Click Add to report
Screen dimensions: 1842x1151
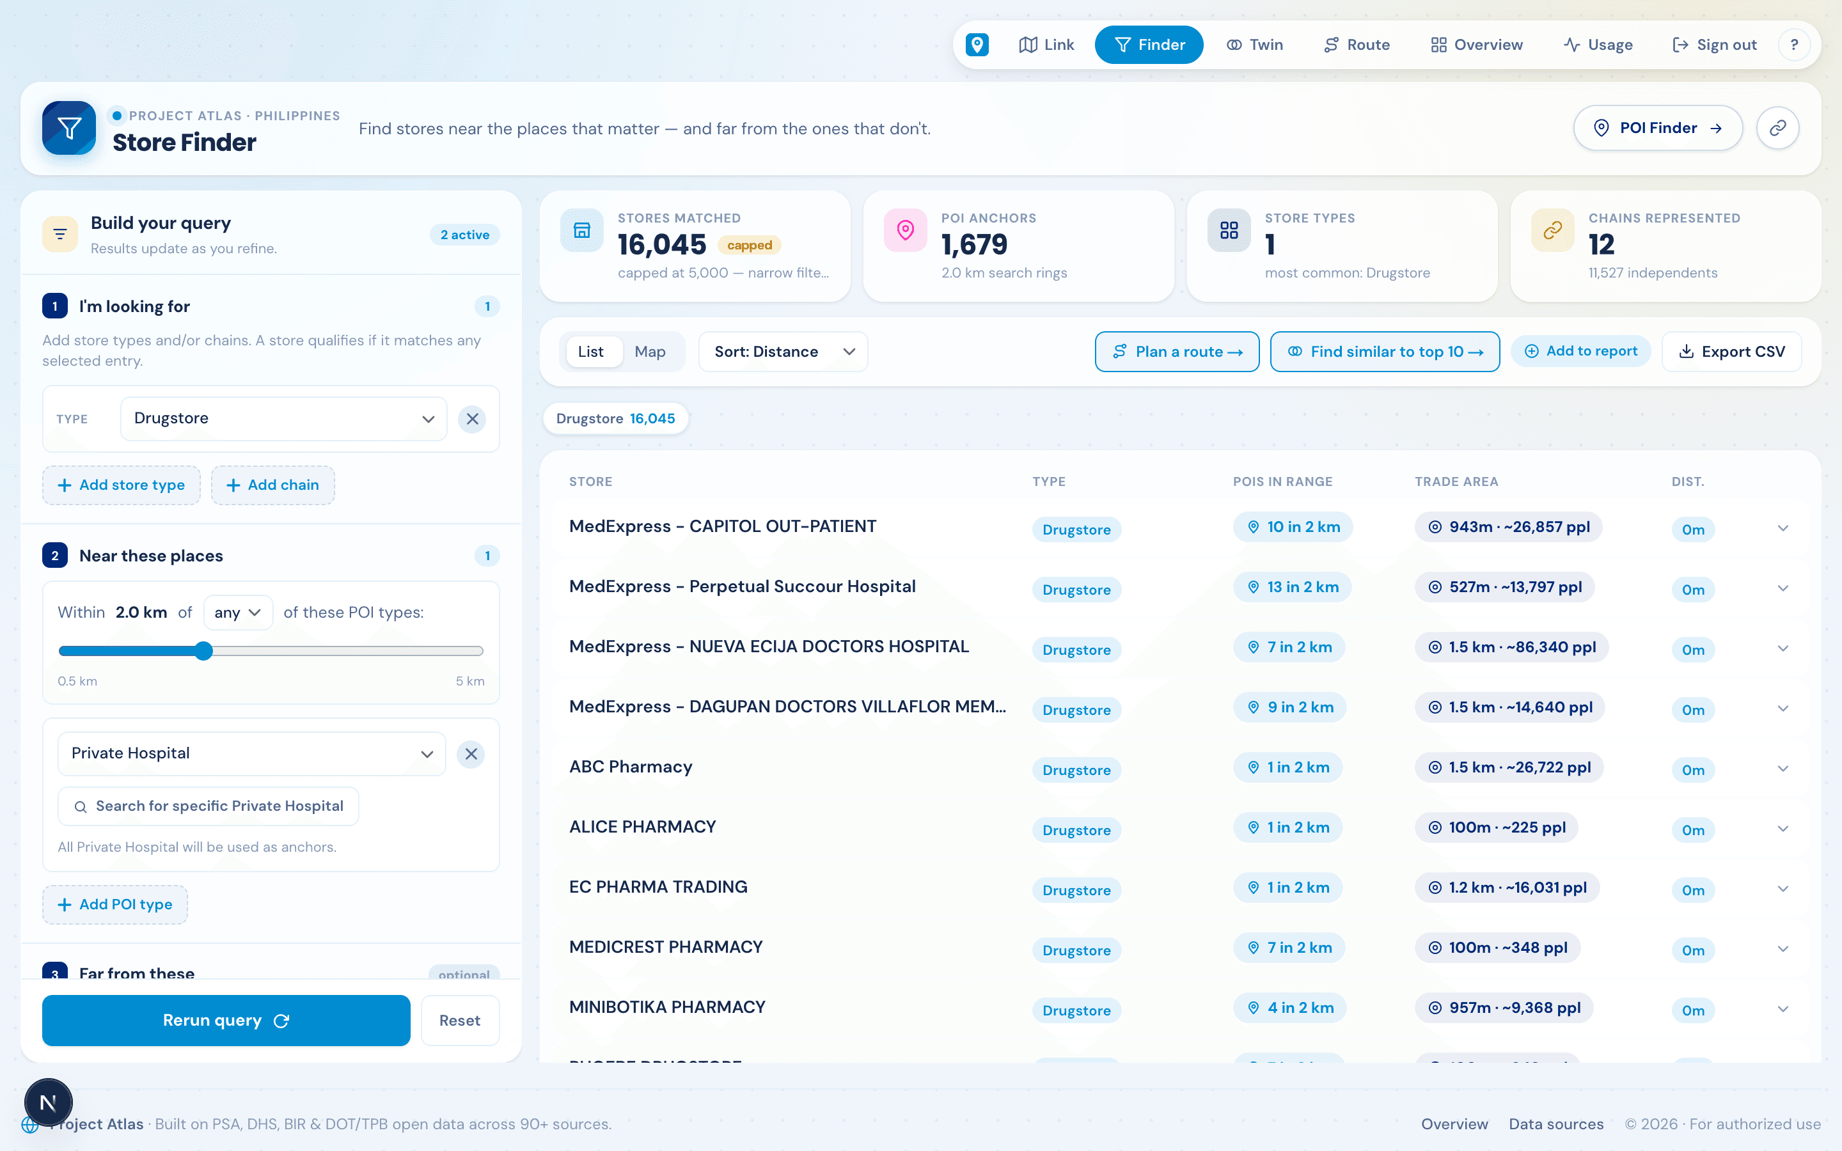(x=1580, y=351)
